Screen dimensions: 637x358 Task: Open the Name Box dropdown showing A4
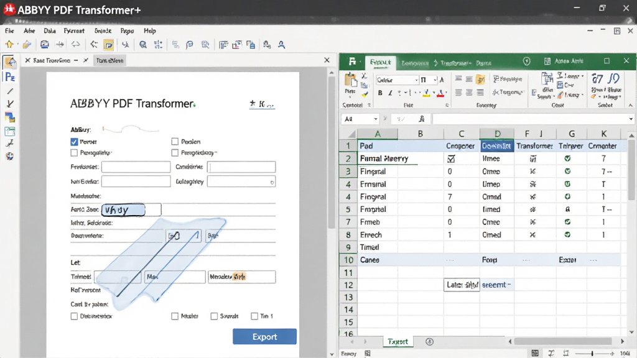click(x=375, y=119)
